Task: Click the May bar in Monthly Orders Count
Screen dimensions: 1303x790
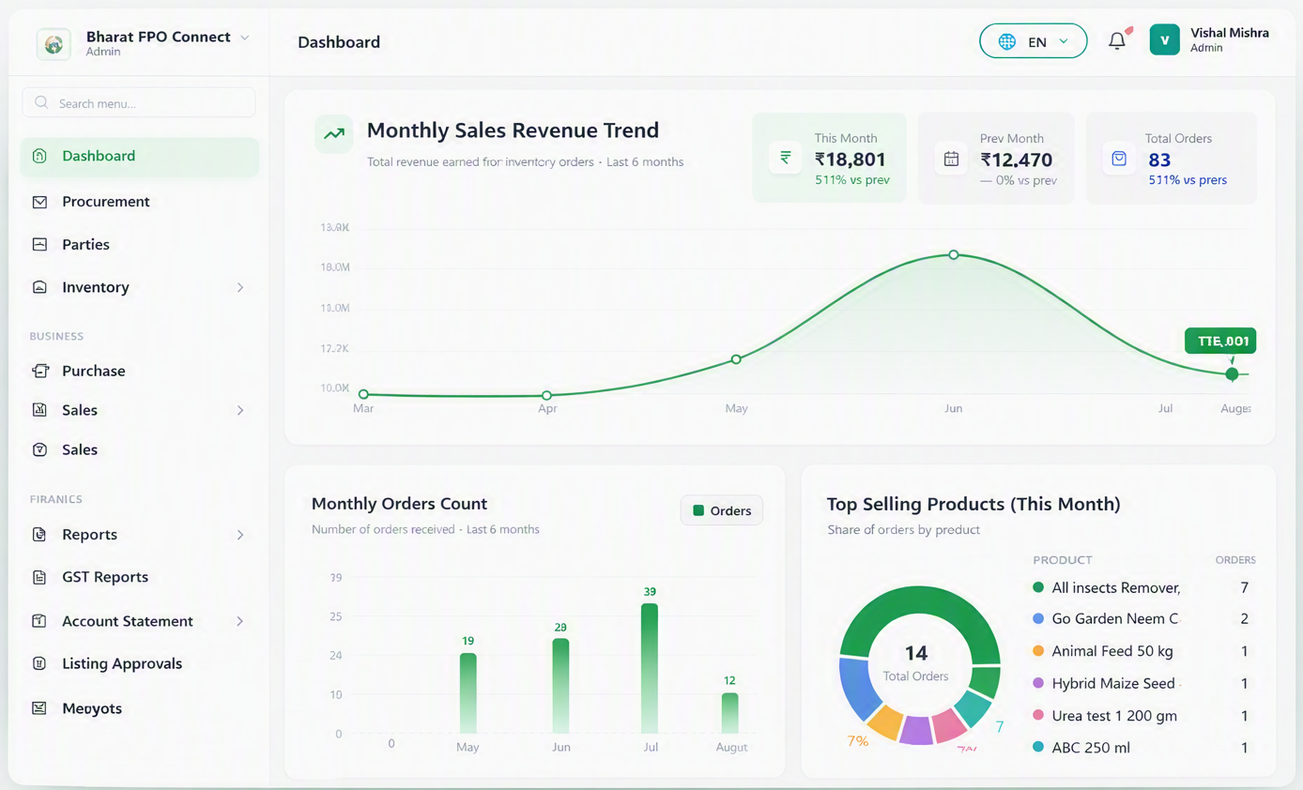Action: [x=468, y=693]
